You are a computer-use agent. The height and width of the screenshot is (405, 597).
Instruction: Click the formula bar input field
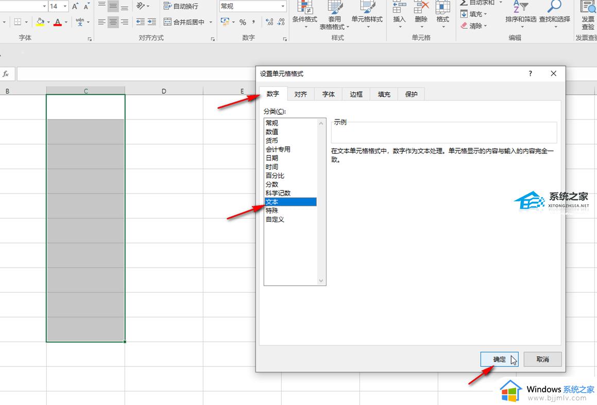click(137, 74)
